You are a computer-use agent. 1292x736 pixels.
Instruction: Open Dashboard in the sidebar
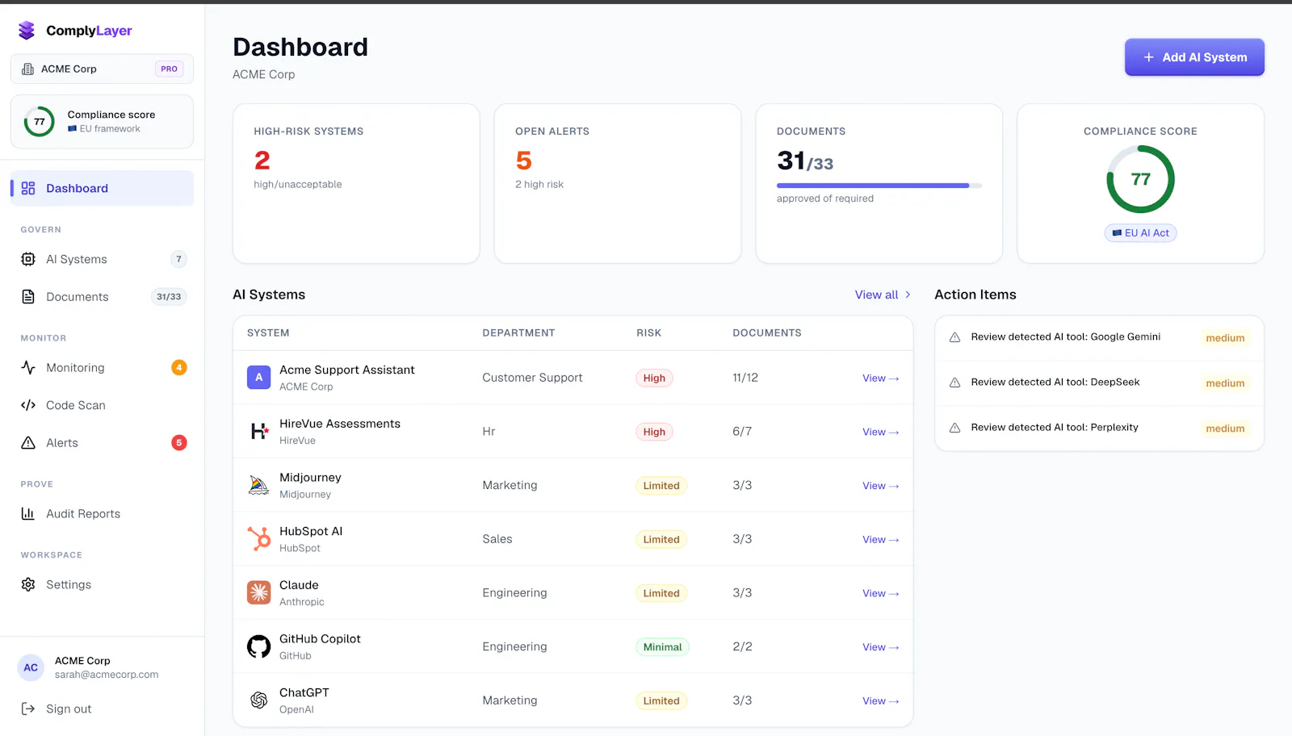click(102, 188)
